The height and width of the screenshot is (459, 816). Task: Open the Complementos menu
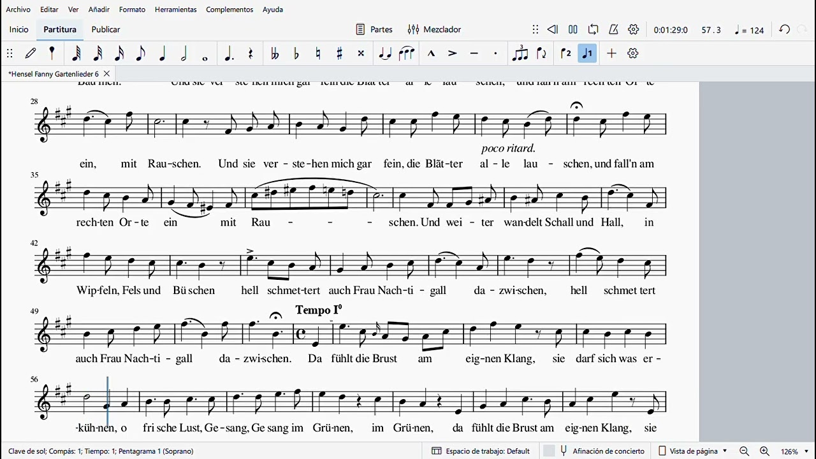(229, 10)
